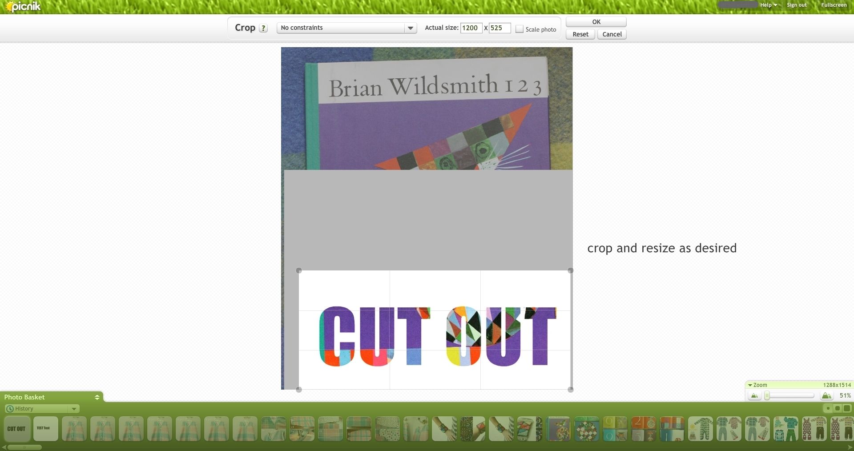
Task: Click the bottom-right crop handle
Action: tap(571, 390)
